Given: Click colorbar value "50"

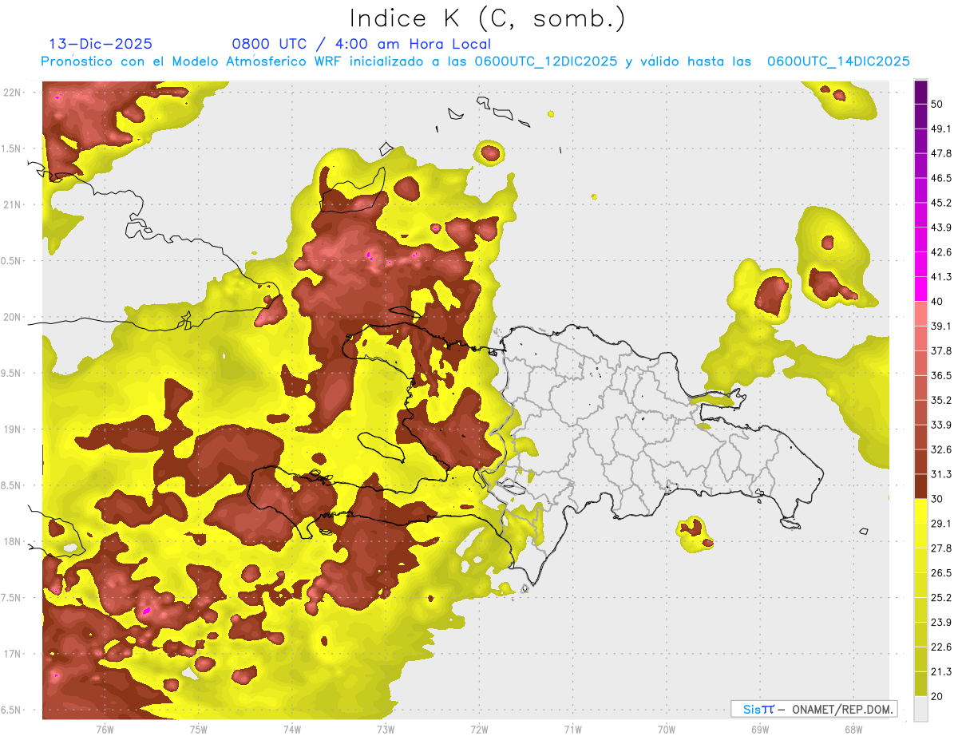Looking at the screenshot, I should tap(937, 104).
